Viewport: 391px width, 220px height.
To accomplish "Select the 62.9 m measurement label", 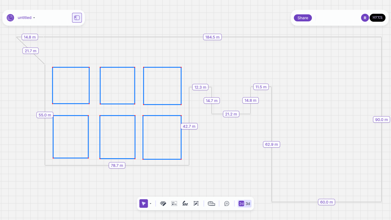I will 272,144.
